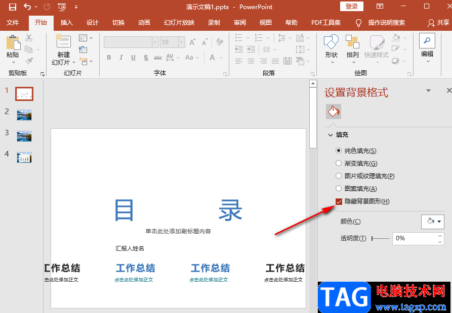The image size is (452, 313).
Task: Open the fill Color dropdown
Action: [432, 221]
